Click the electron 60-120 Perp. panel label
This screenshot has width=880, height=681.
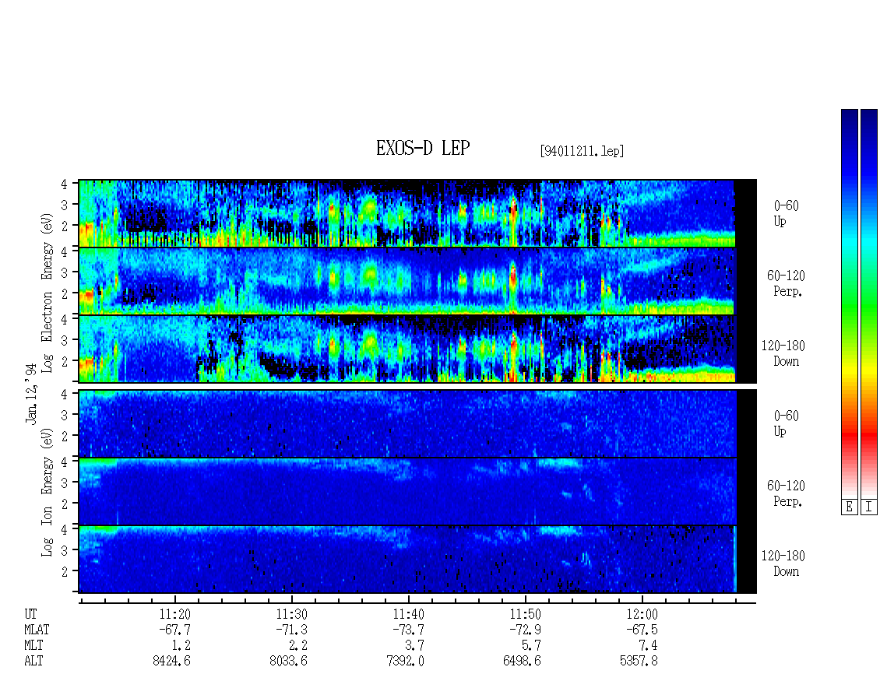point(786,283)
